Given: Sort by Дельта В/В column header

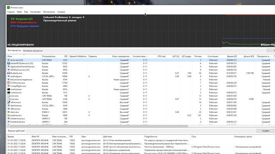Looking at the screenshot, I should click(248, 56).
